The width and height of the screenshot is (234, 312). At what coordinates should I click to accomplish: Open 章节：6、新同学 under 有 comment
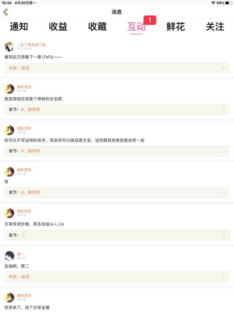(117, 192)
